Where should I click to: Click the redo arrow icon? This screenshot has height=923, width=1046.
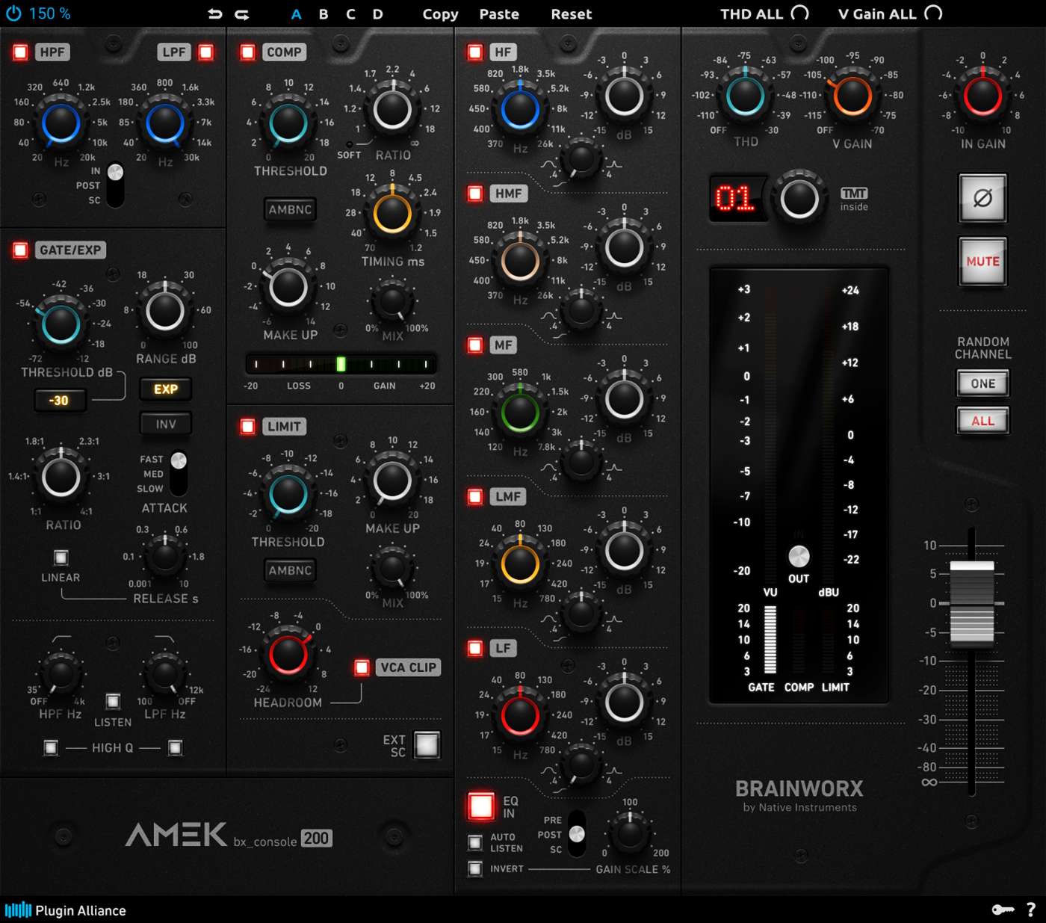click(241, 14)
